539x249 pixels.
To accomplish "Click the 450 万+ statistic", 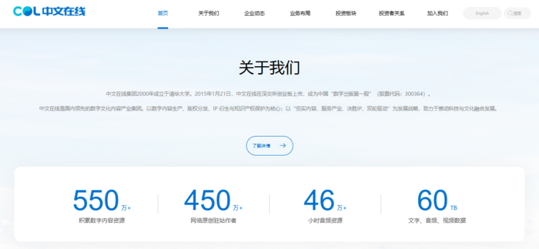I will (x=213, y=201).
